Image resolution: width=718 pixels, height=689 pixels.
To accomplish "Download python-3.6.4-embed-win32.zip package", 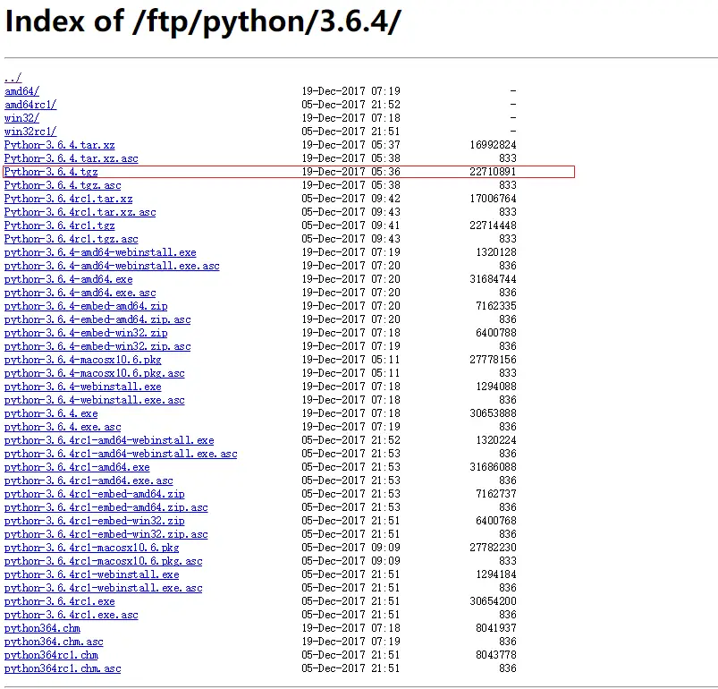I will click(x=86, y=333).
